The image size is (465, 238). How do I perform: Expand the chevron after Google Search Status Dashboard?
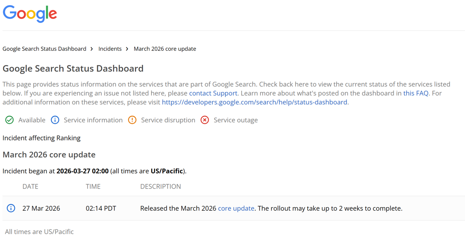coord(91,48)
